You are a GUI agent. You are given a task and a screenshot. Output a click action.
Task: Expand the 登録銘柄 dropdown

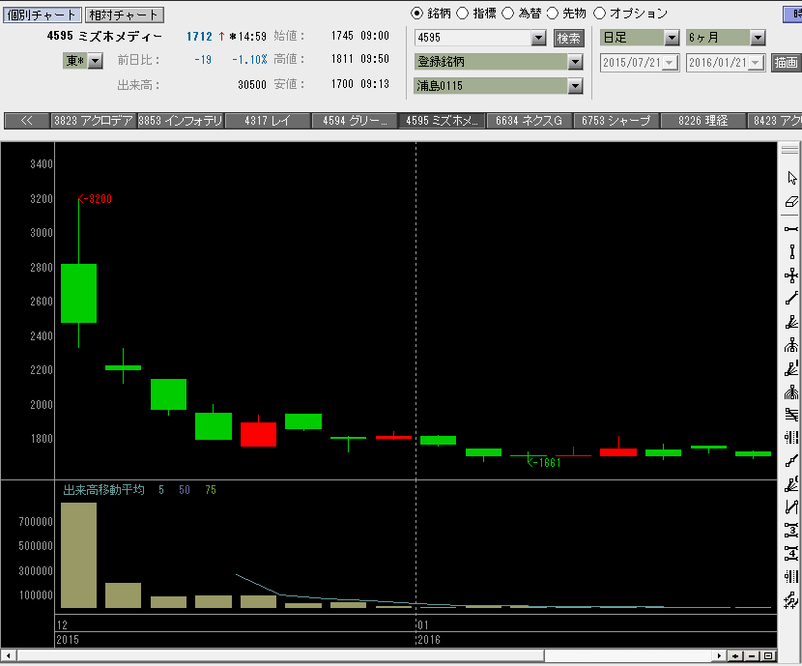pos(575,62)
